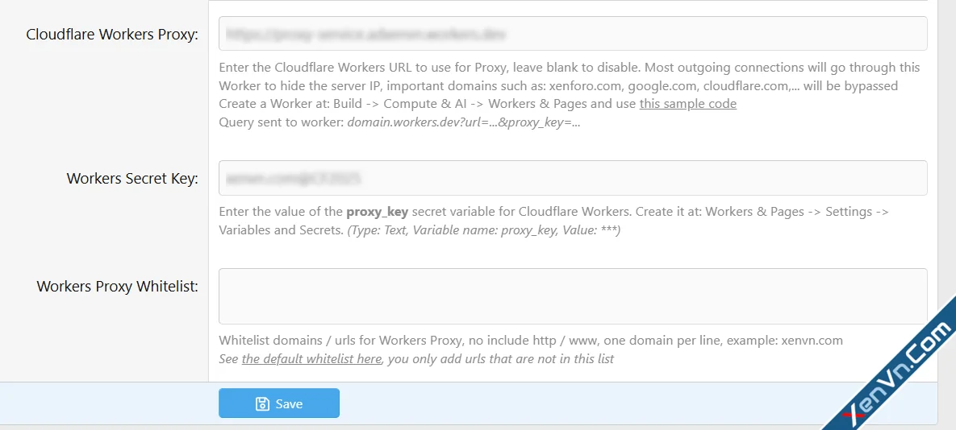
Task: Click the 'Workers Secret Key:' label
Action: tap(132, 179)
